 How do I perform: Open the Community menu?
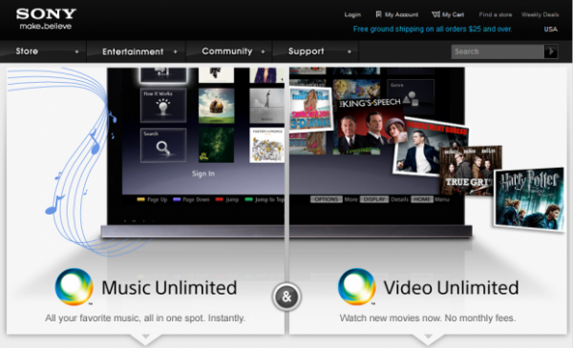coord(227,51)
